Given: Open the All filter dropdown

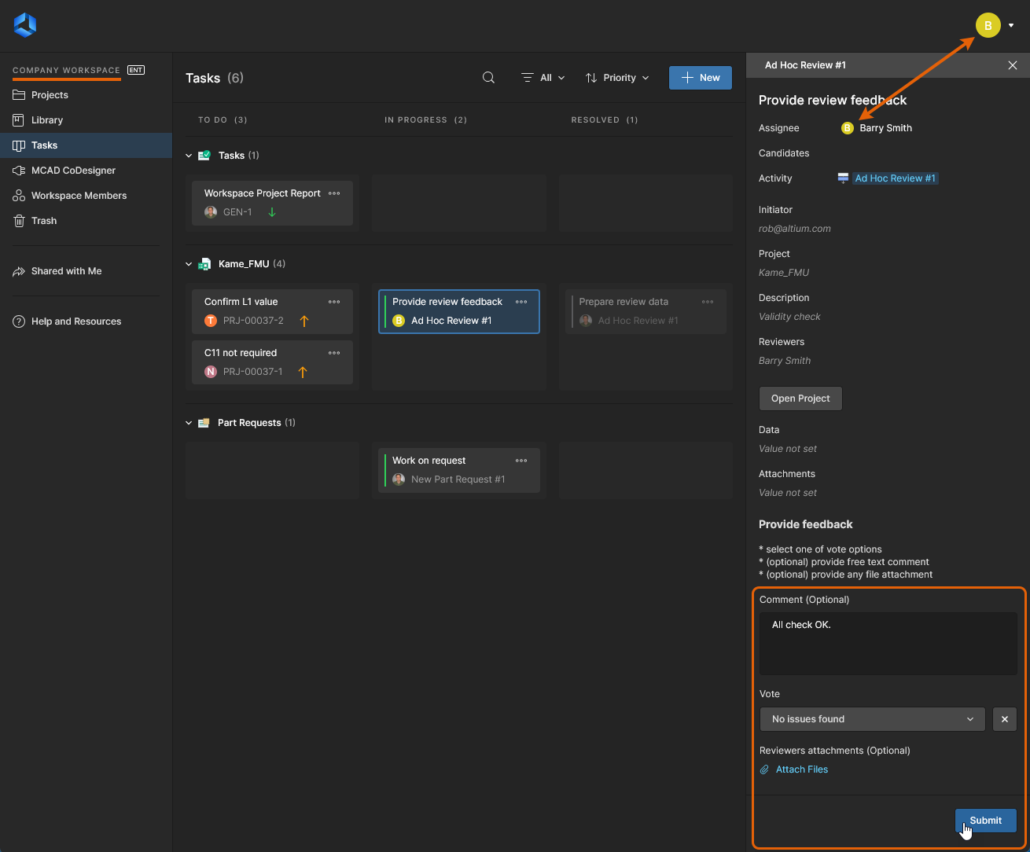Looking at the screenshot, I should 543,78.
